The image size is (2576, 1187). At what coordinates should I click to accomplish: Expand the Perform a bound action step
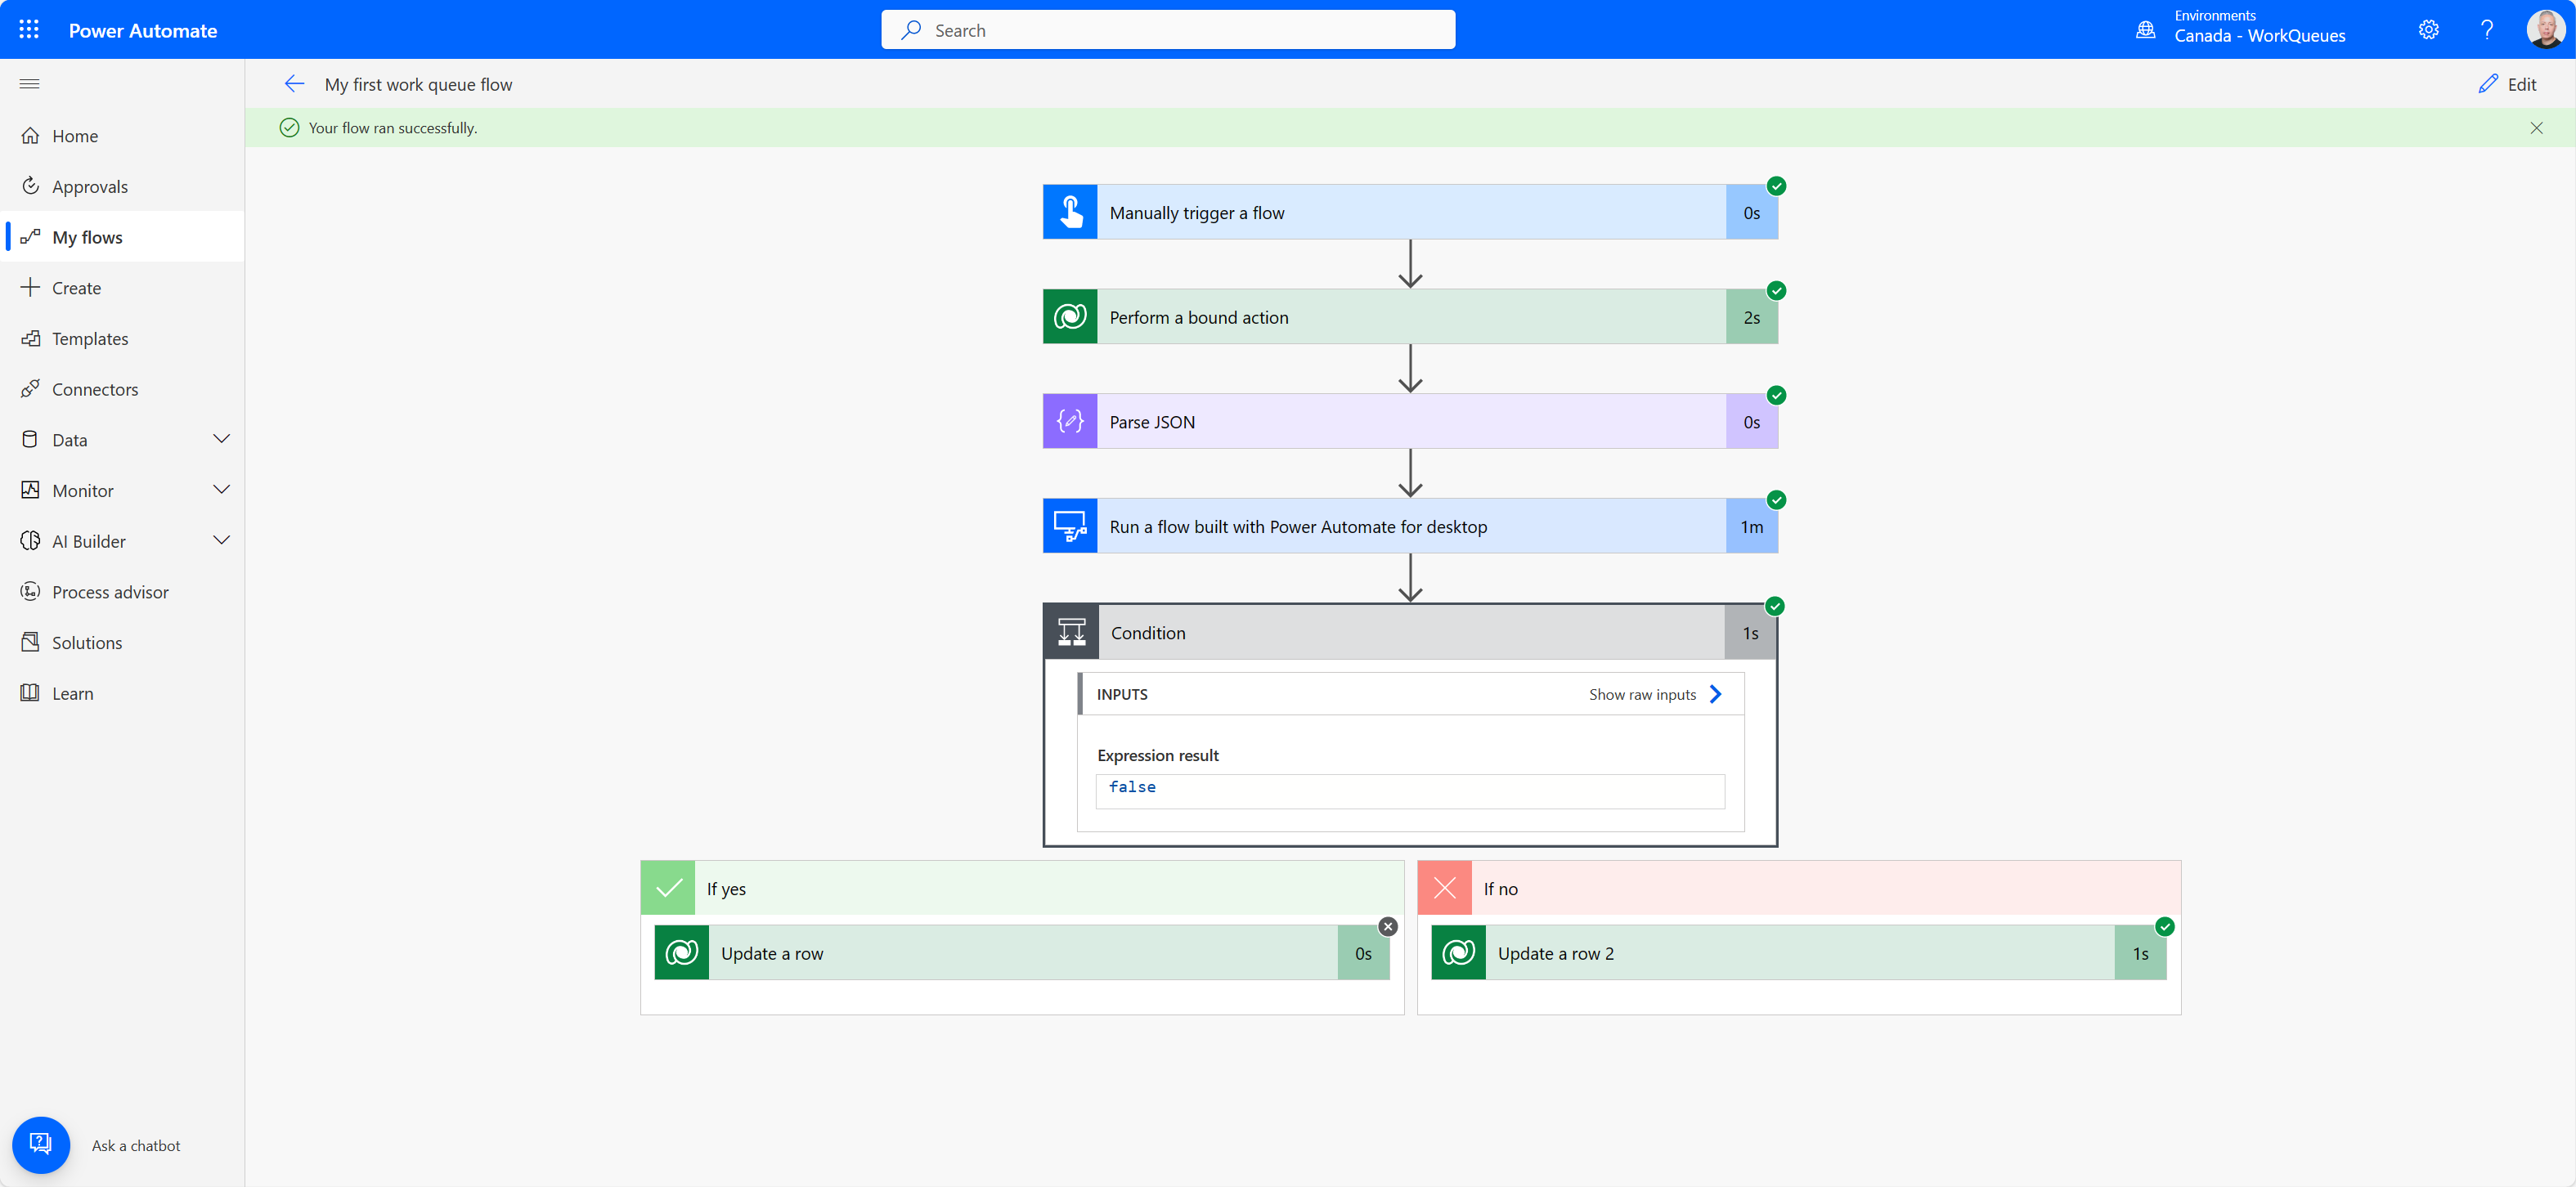click(x=1410, y=317)
